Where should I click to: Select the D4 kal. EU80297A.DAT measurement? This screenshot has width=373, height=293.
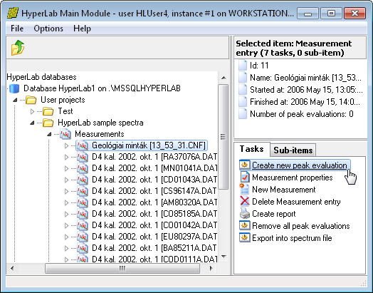[154, 237]
